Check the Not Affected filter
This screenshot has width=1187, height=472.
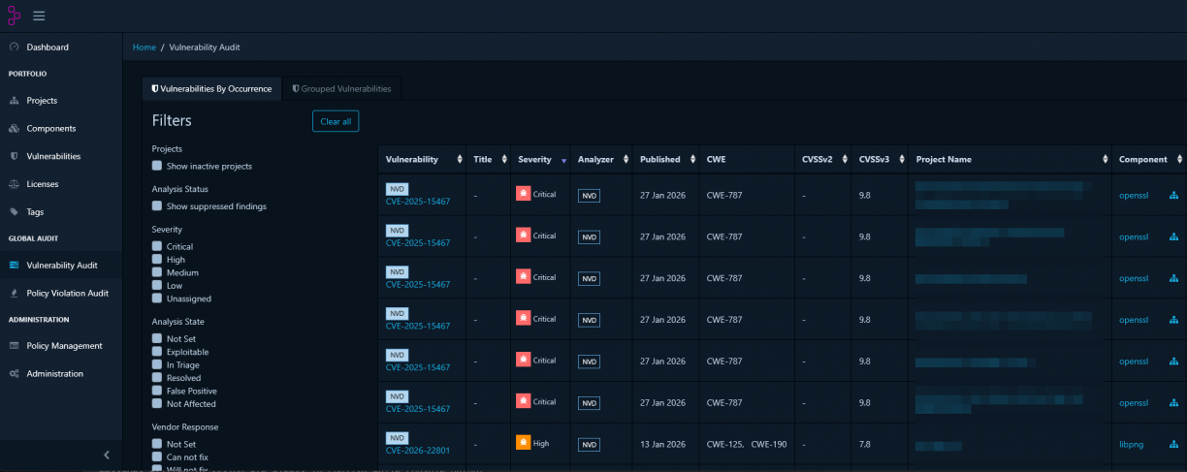click(157, 404)
